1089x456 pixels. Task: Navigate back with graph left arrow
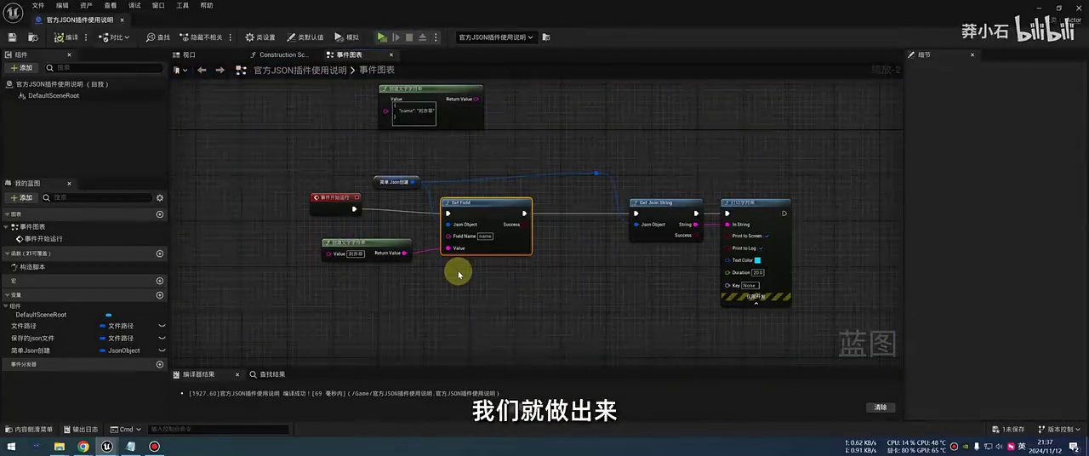202,70
